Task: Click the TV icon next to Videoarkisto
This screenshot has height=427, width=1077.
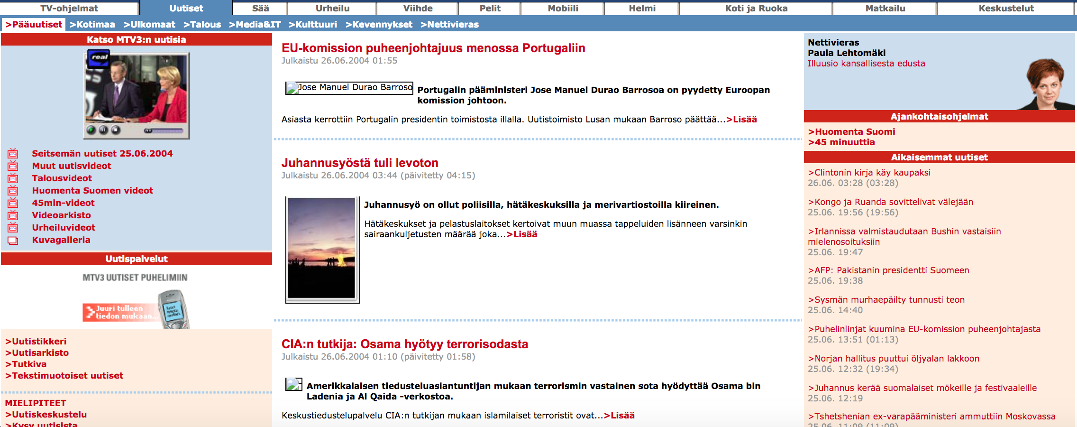Action: click(x=13, y=215)
